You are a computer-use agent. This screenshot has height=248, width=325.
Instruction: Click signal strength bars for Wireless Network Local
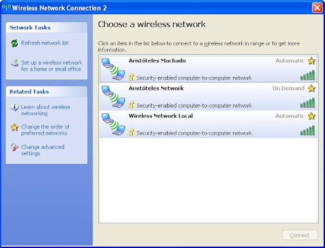[307, 130]
